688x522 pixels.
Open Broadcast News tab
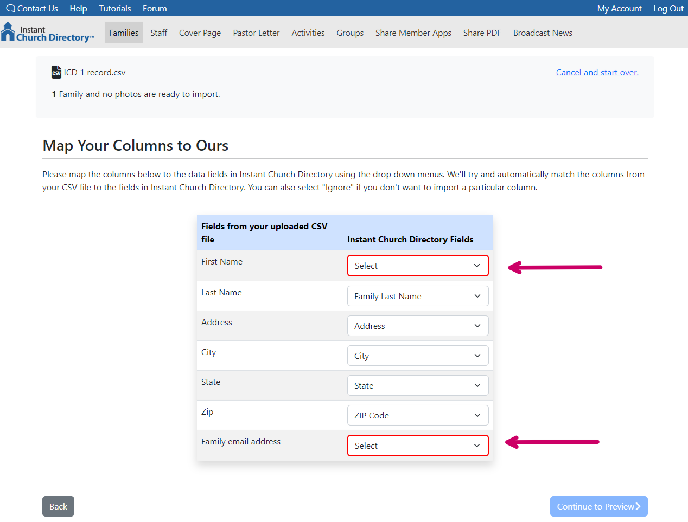tap(543, 33)
